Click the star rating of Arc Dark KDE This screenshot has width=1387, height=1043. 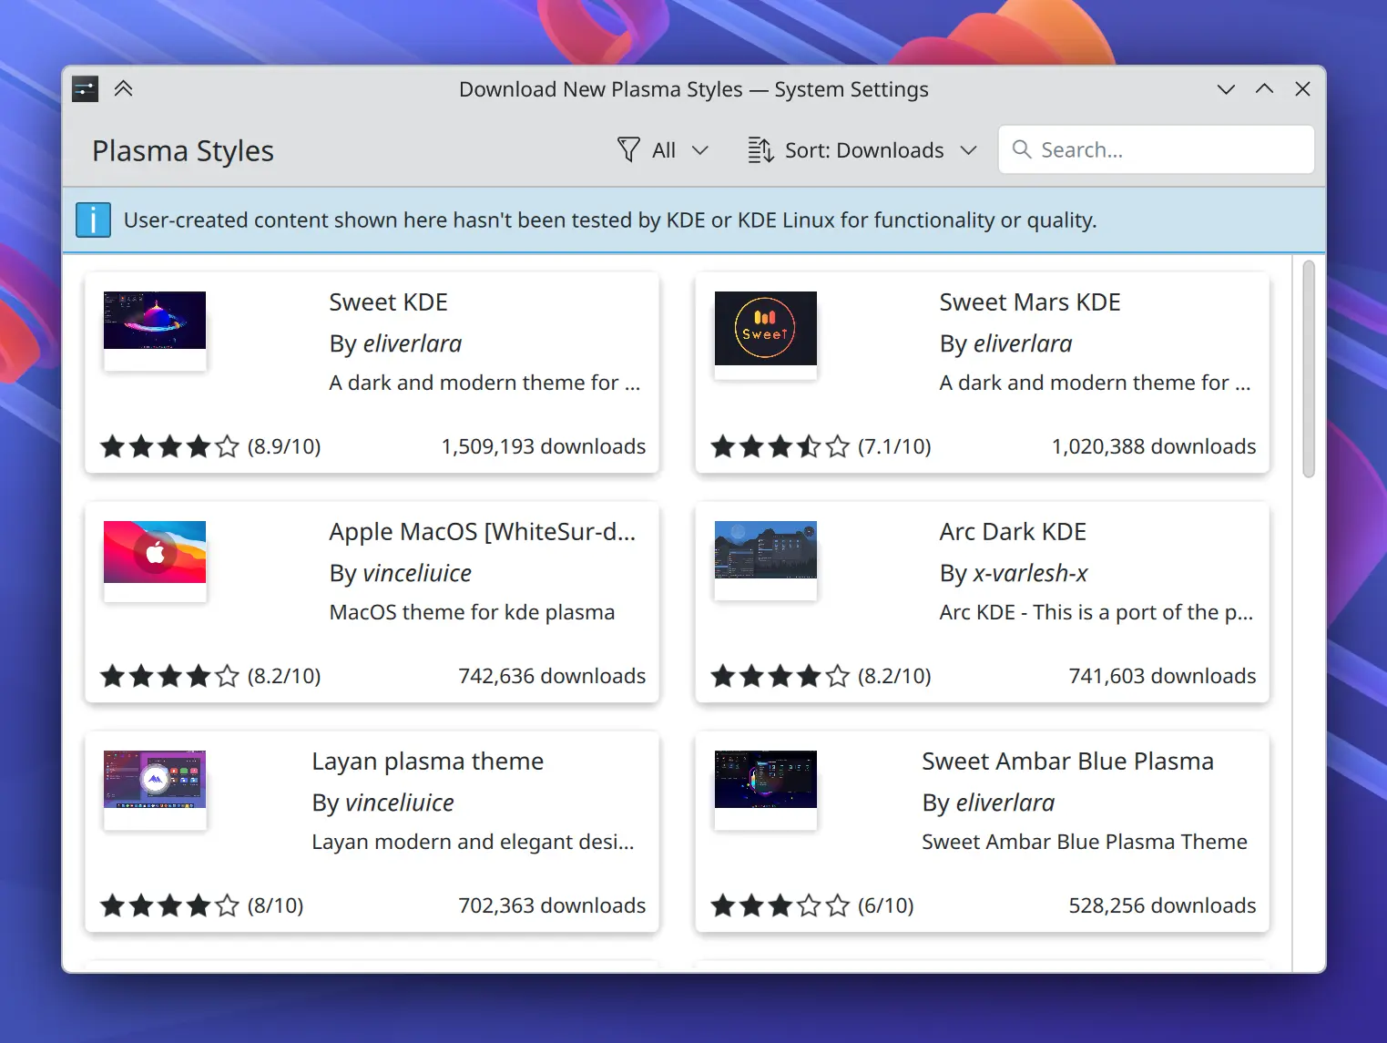point(780,676)
